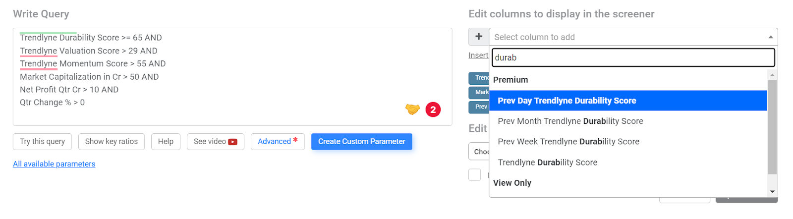Click the column search field containing durab
This screenshot has height=219, width=793.
click(x=633, y=57)
